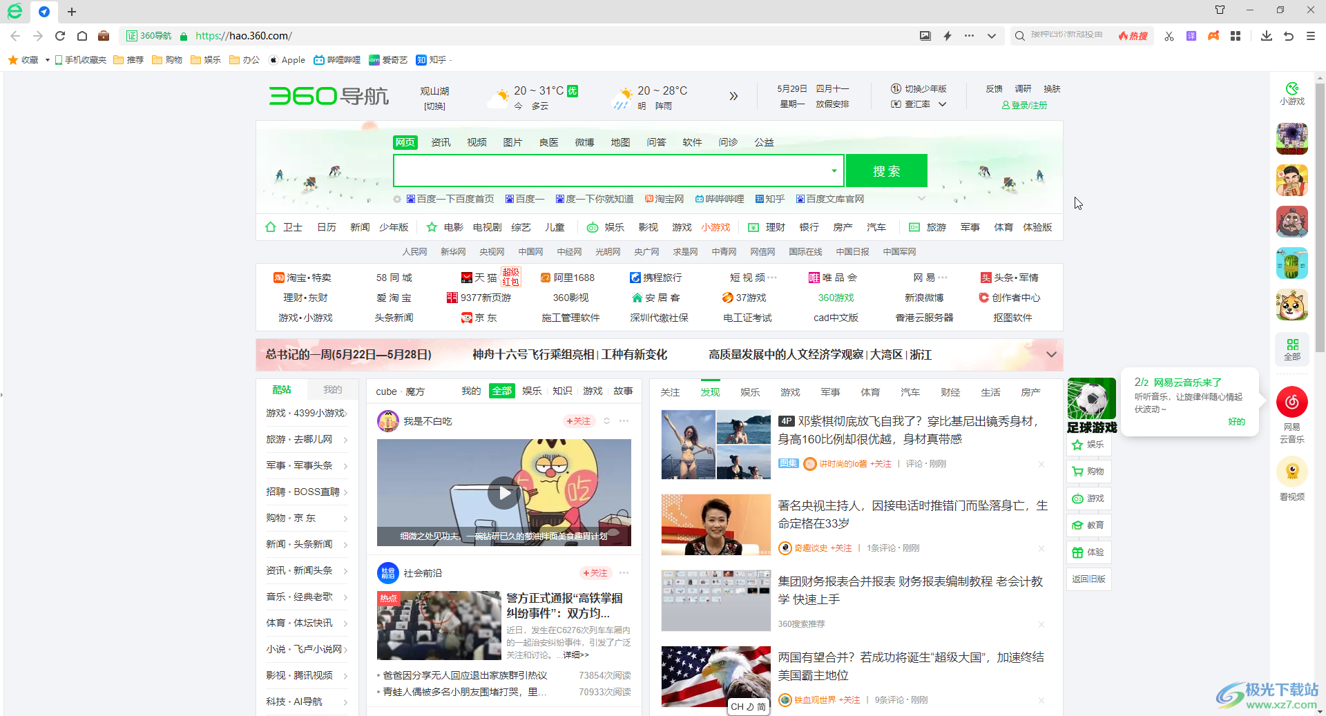Switch to the 娱乐 news feed tab

pos(750,392)
